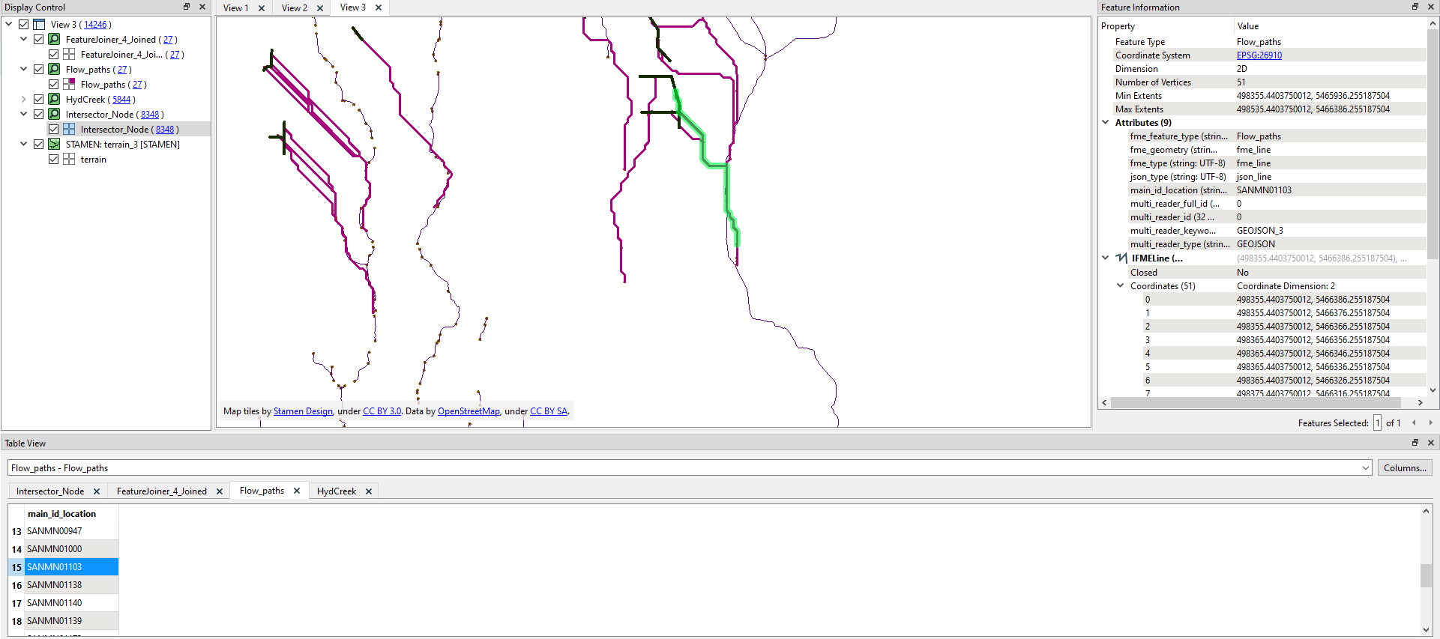The image size is (1440, 639).
Task: Click the Intersector_Node dataset magnifier icon
Action: coord(54,115)
